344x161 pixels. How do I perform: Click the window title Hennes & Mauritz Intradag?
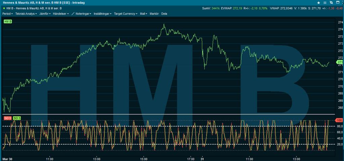point(44,3)
